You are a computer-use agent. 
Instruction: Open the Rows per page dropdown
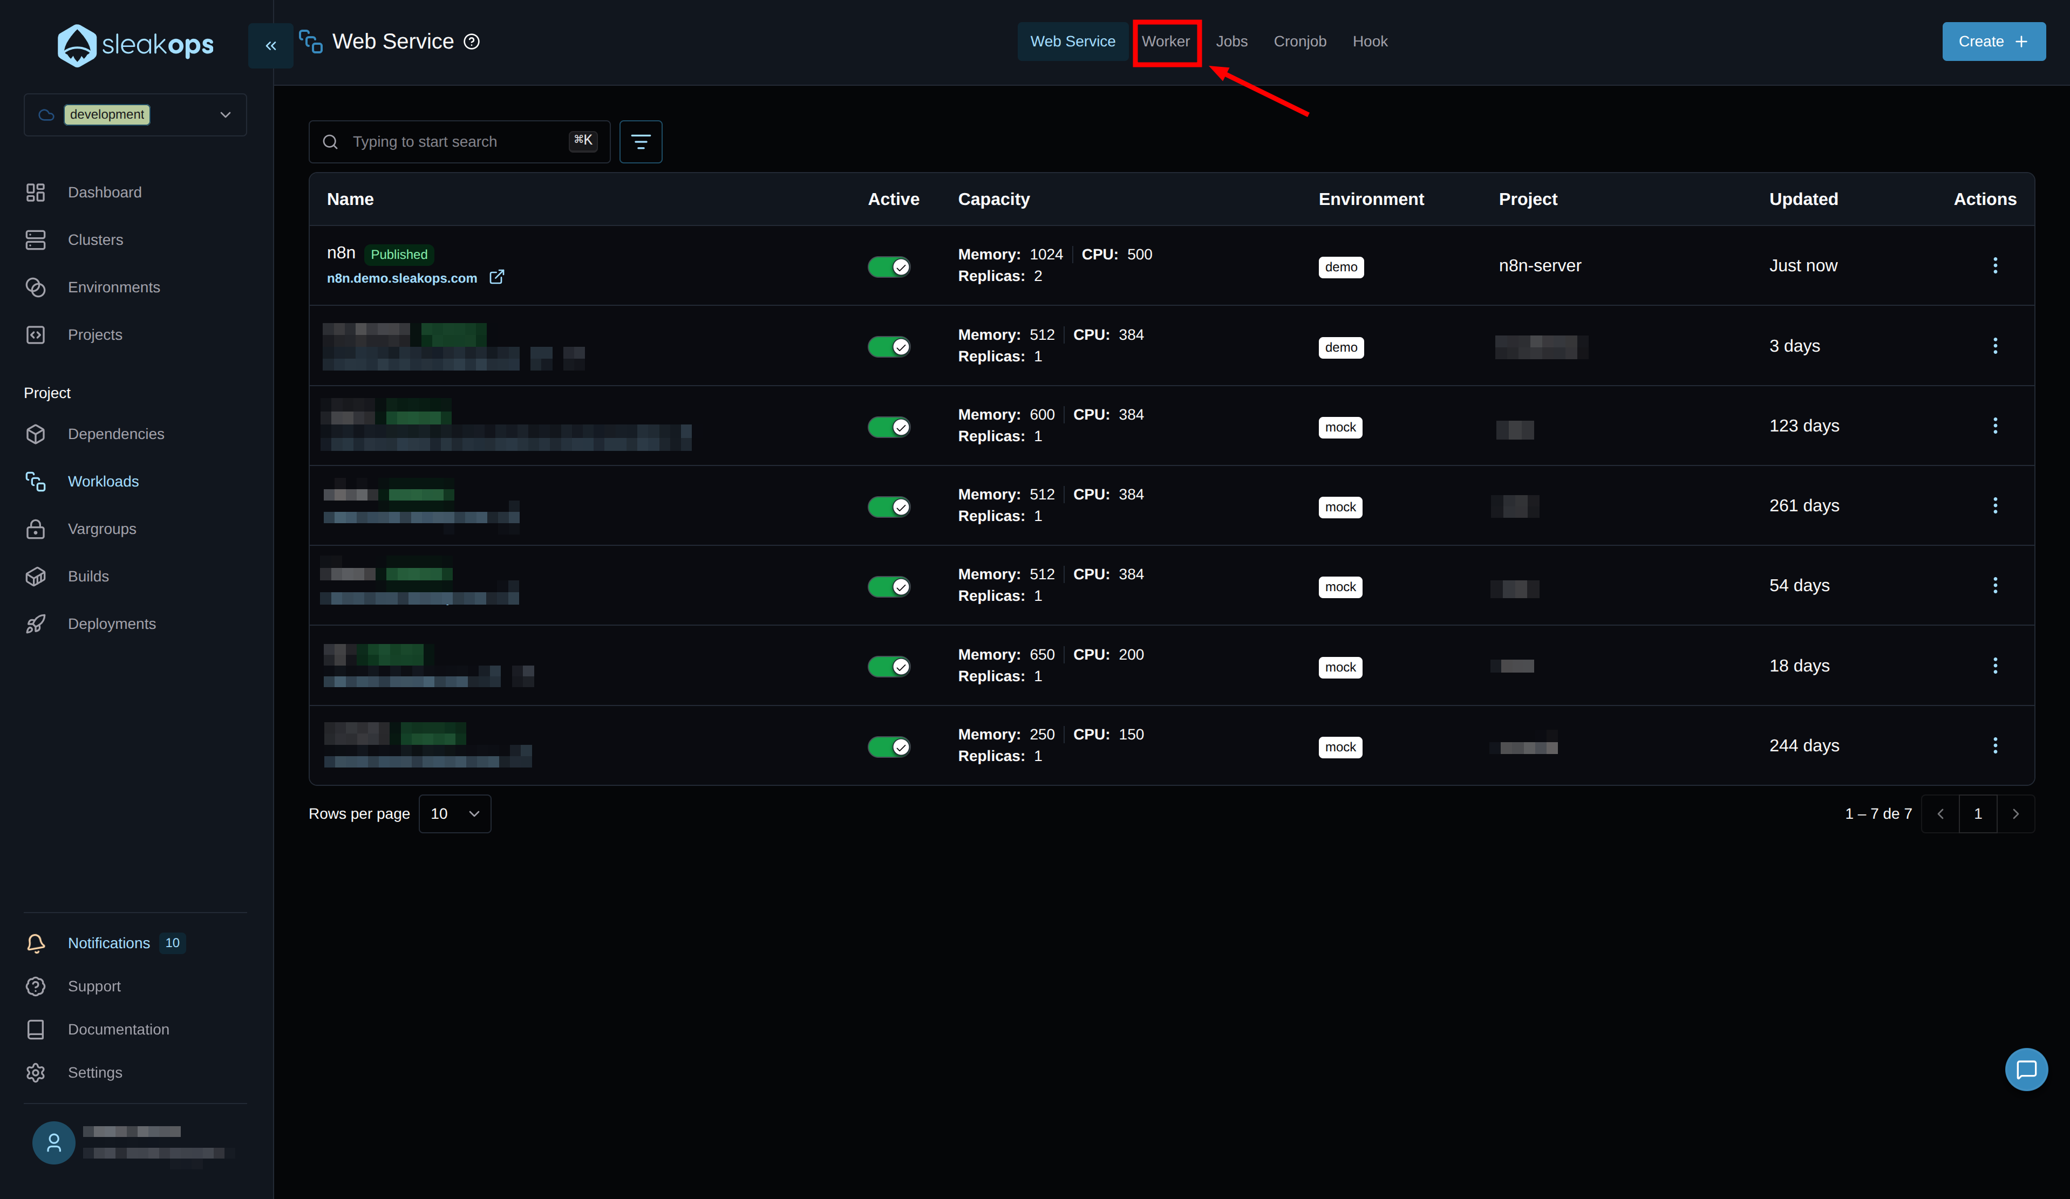[x=454, y=814]
